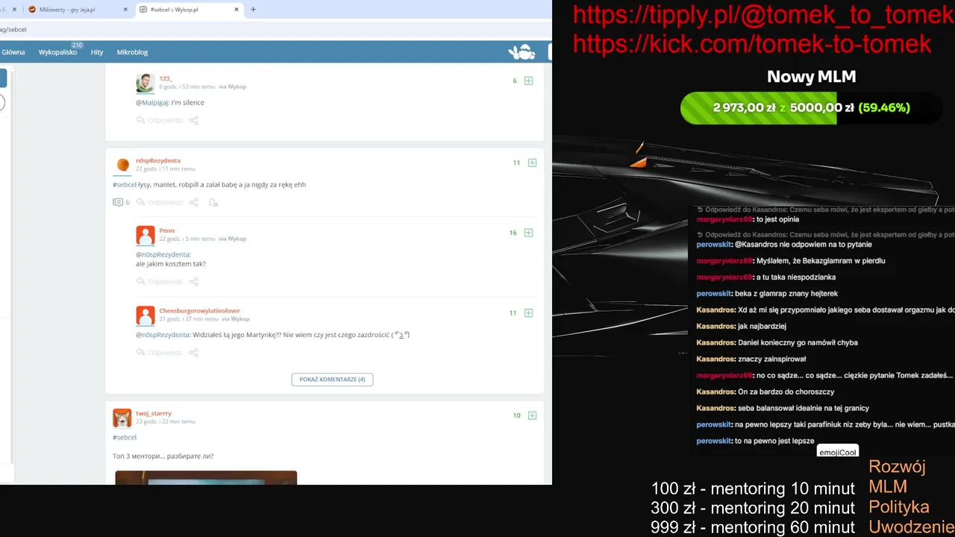Open 123_ user avatar
This screenshot has width=955, height=537.
pos(145,82)
